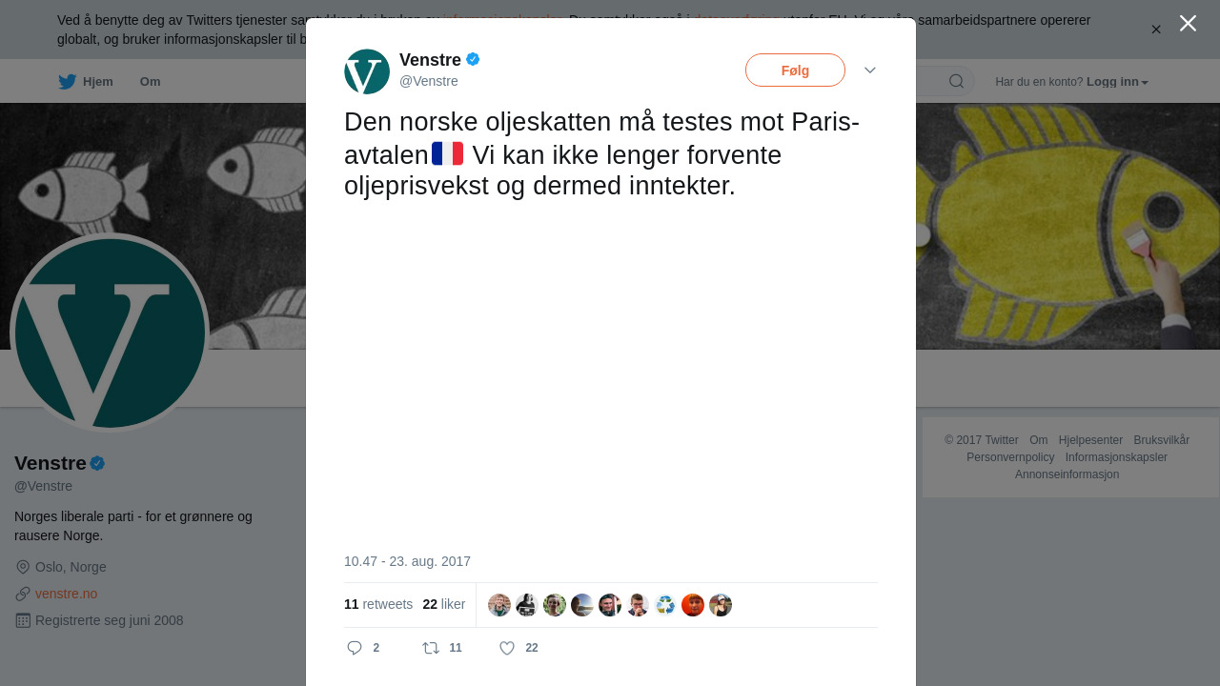The image size is (1220, 686).
Task: View the 22 liker list
Action: pyautogui.click(x=444, y=604)
